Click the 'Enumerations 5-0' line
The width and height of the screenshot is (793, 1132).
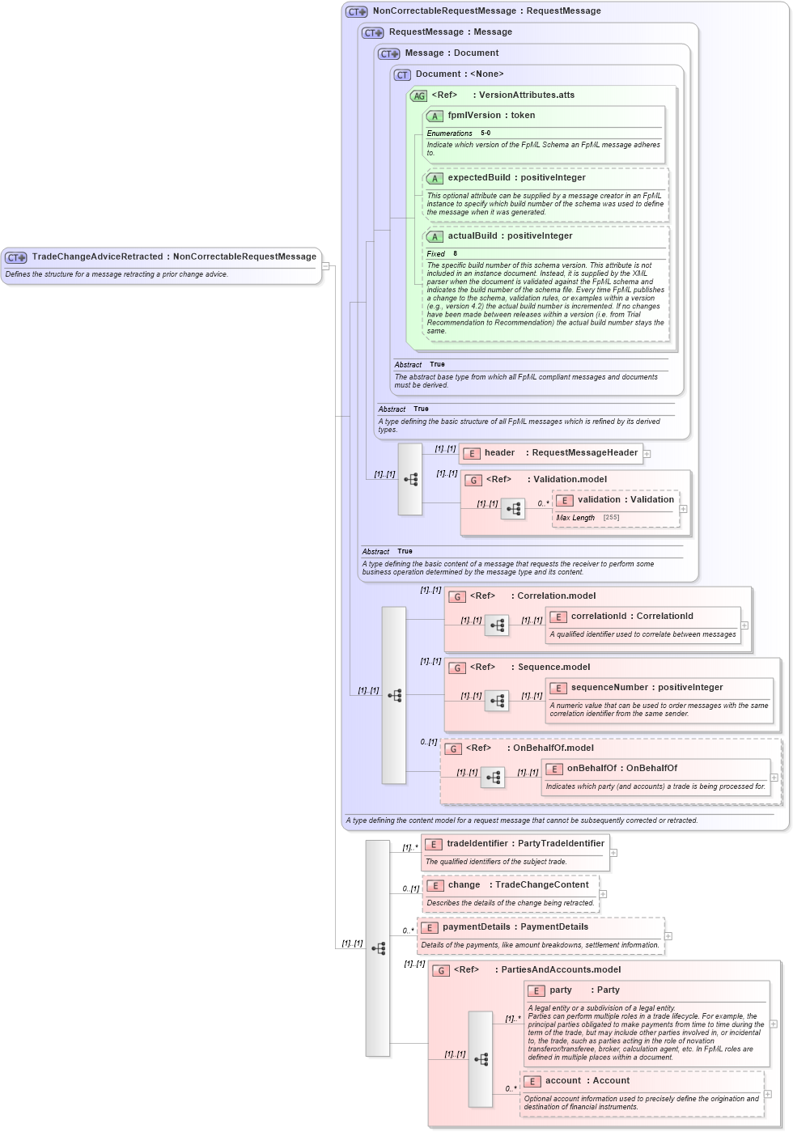[x=459, y=134]
